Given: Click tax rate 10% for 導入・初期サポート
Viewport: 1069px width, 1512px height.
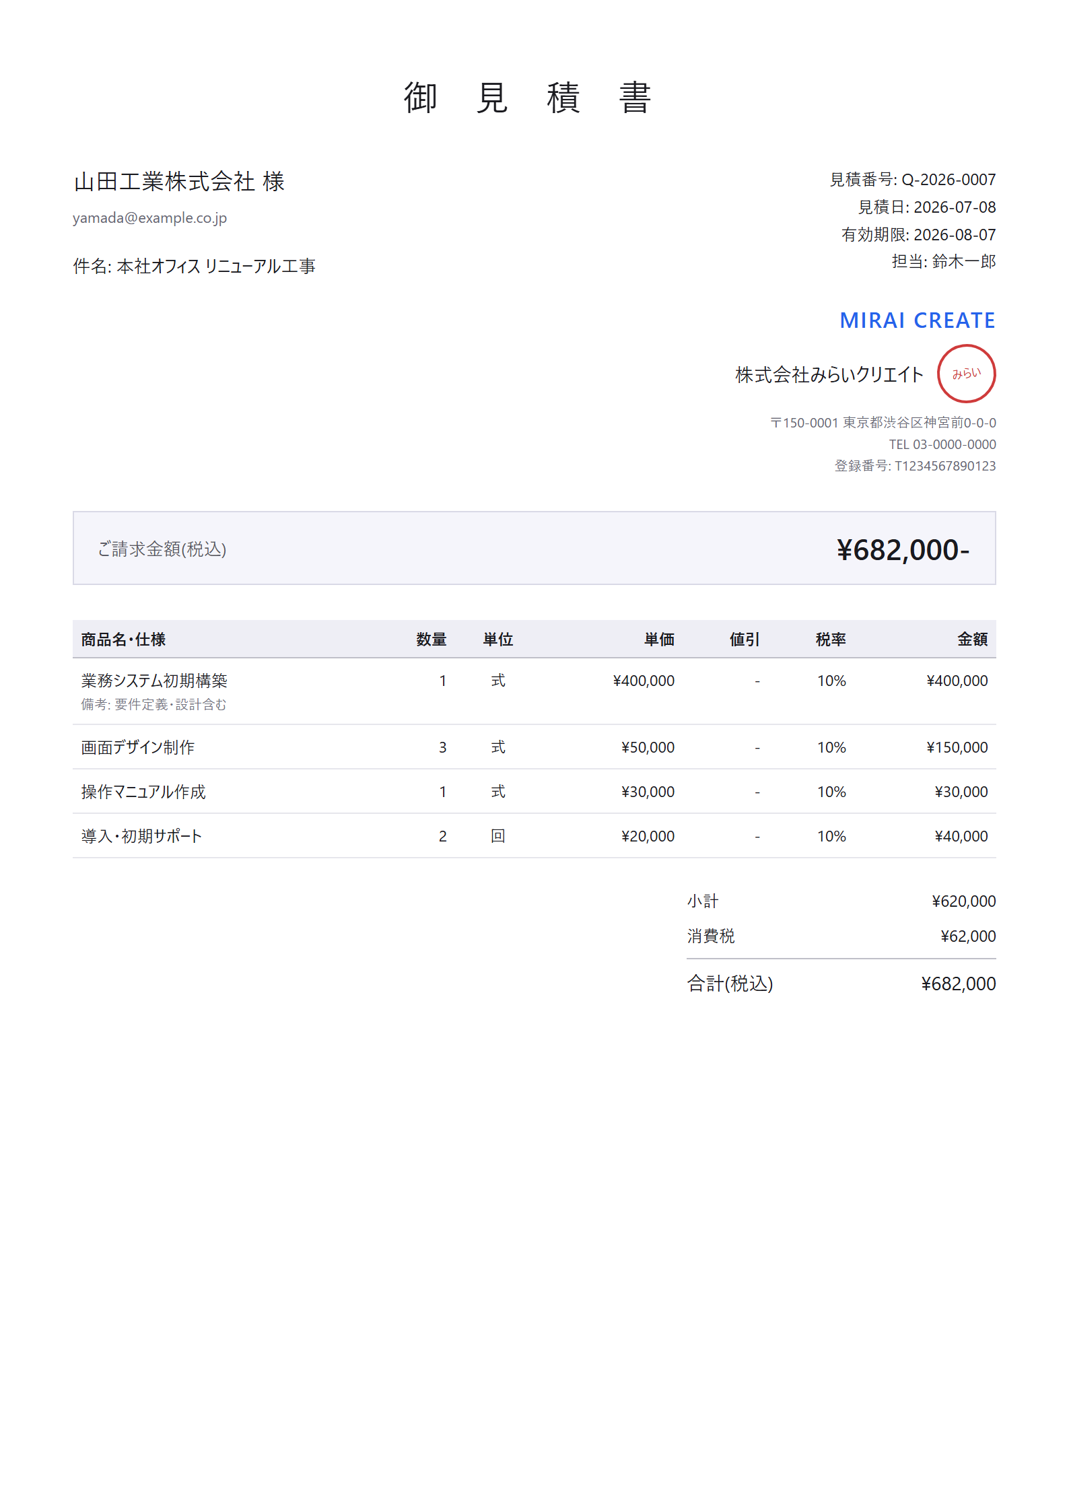Looking at the screenshot, I should coord(831,836).
